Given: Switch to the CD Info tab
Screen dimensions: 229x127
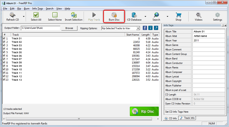Looking at the screenshot, I should (x=171, y=118).
